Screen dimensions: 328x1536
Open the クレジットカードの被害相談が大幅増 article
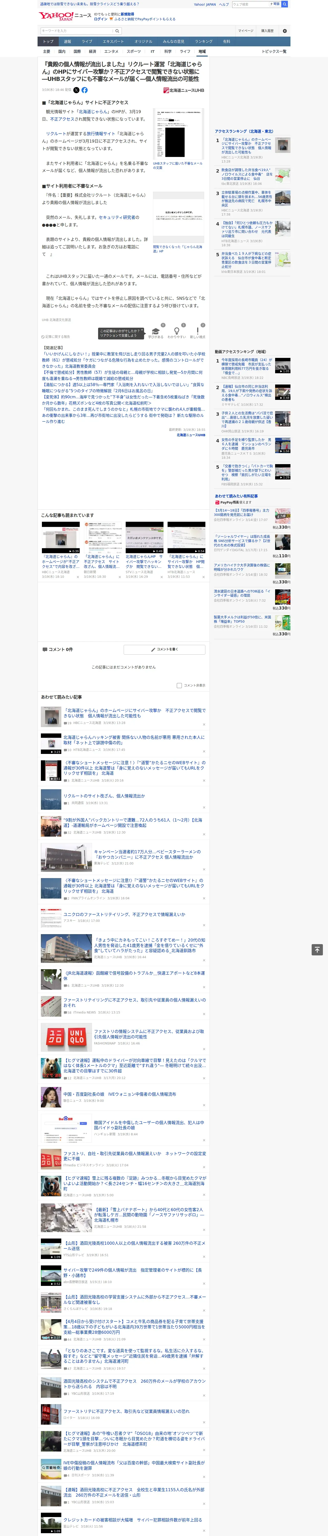(133, 1520)
